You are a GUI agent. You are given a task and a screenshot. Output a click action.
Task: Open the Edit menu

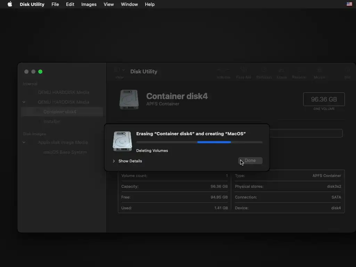pyautogui.click(x=70, y=4)
